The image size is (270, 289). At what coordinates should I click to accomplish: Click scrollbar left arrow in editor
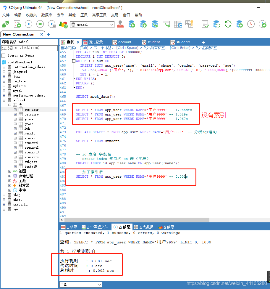coord(62,220)
